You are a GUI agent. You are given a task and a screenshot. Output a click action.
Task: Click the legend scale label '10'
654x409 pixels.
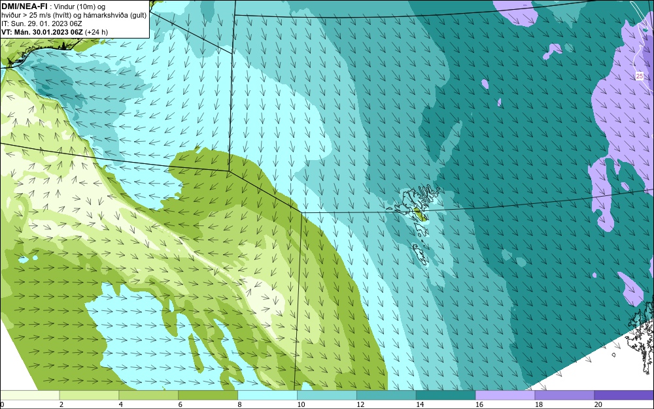point(301,404)
